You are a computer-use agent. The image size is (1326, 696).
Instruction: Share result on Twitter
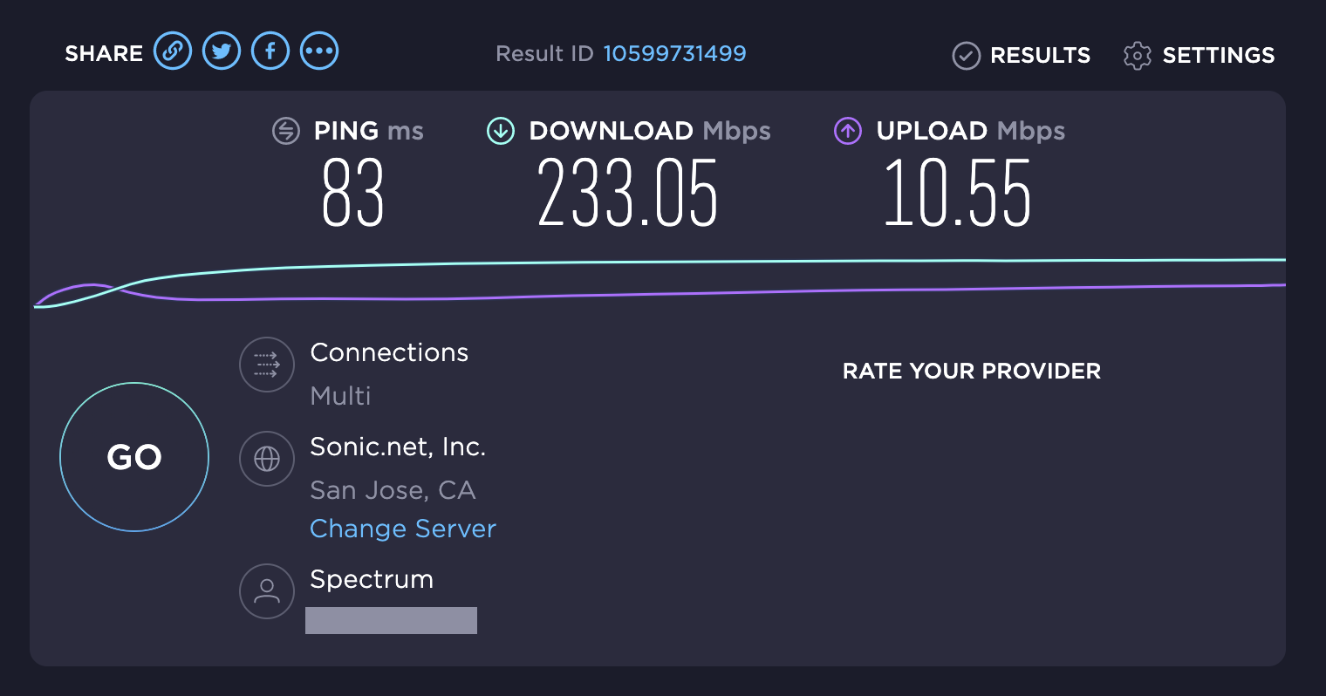click(222, 51)
